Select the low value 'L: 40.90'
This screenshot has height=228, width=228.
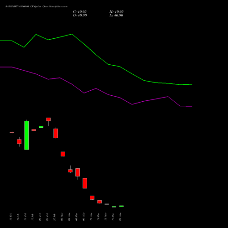[116, 16]
